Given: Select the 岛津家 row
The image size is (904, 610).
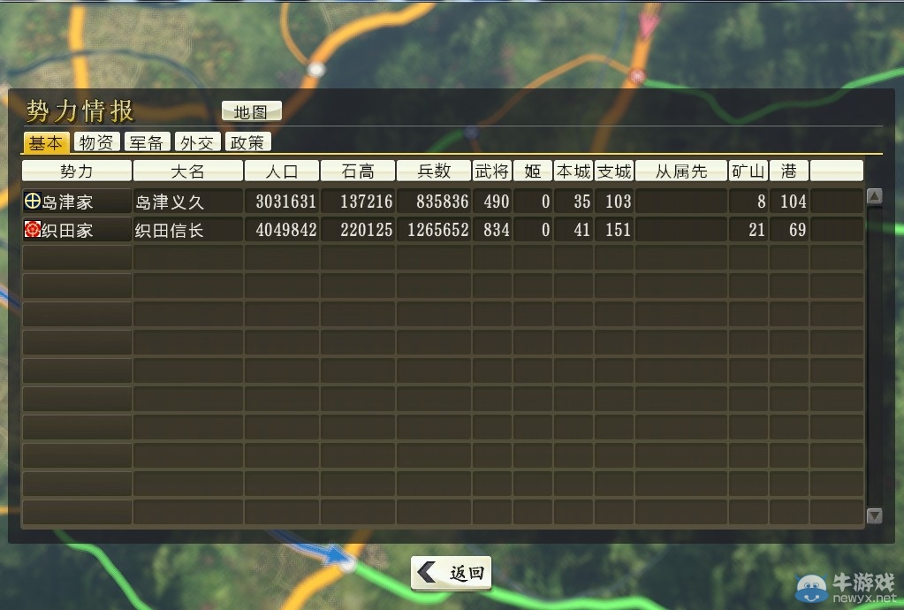Looking at the screenshot, I should 443,202.
